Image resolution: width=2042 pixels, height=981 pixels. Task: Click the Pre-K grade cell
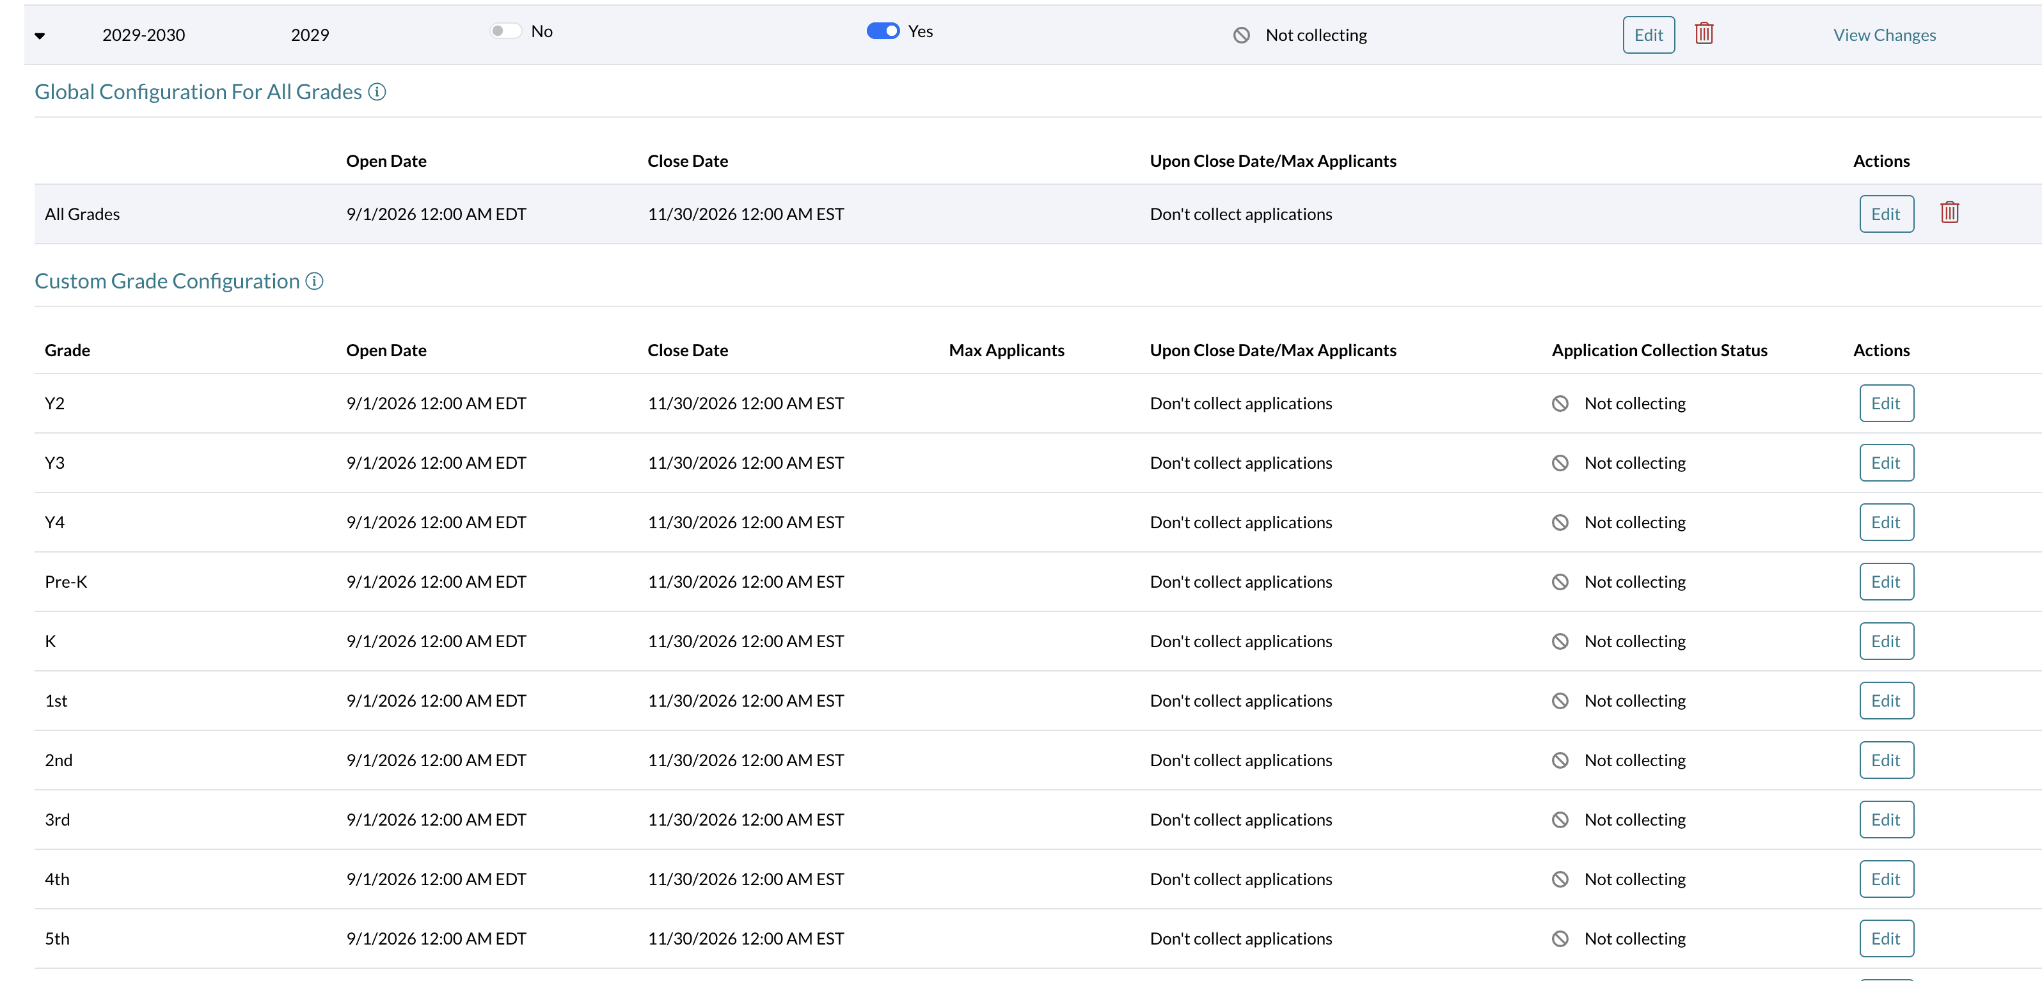click(x=66, y=581)
